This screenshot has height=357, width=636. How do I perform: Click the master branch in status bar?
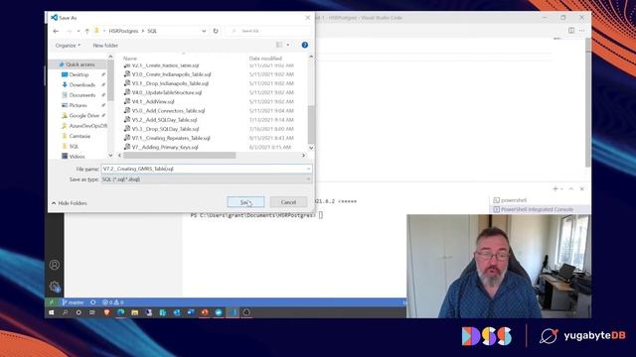point(73,302)
